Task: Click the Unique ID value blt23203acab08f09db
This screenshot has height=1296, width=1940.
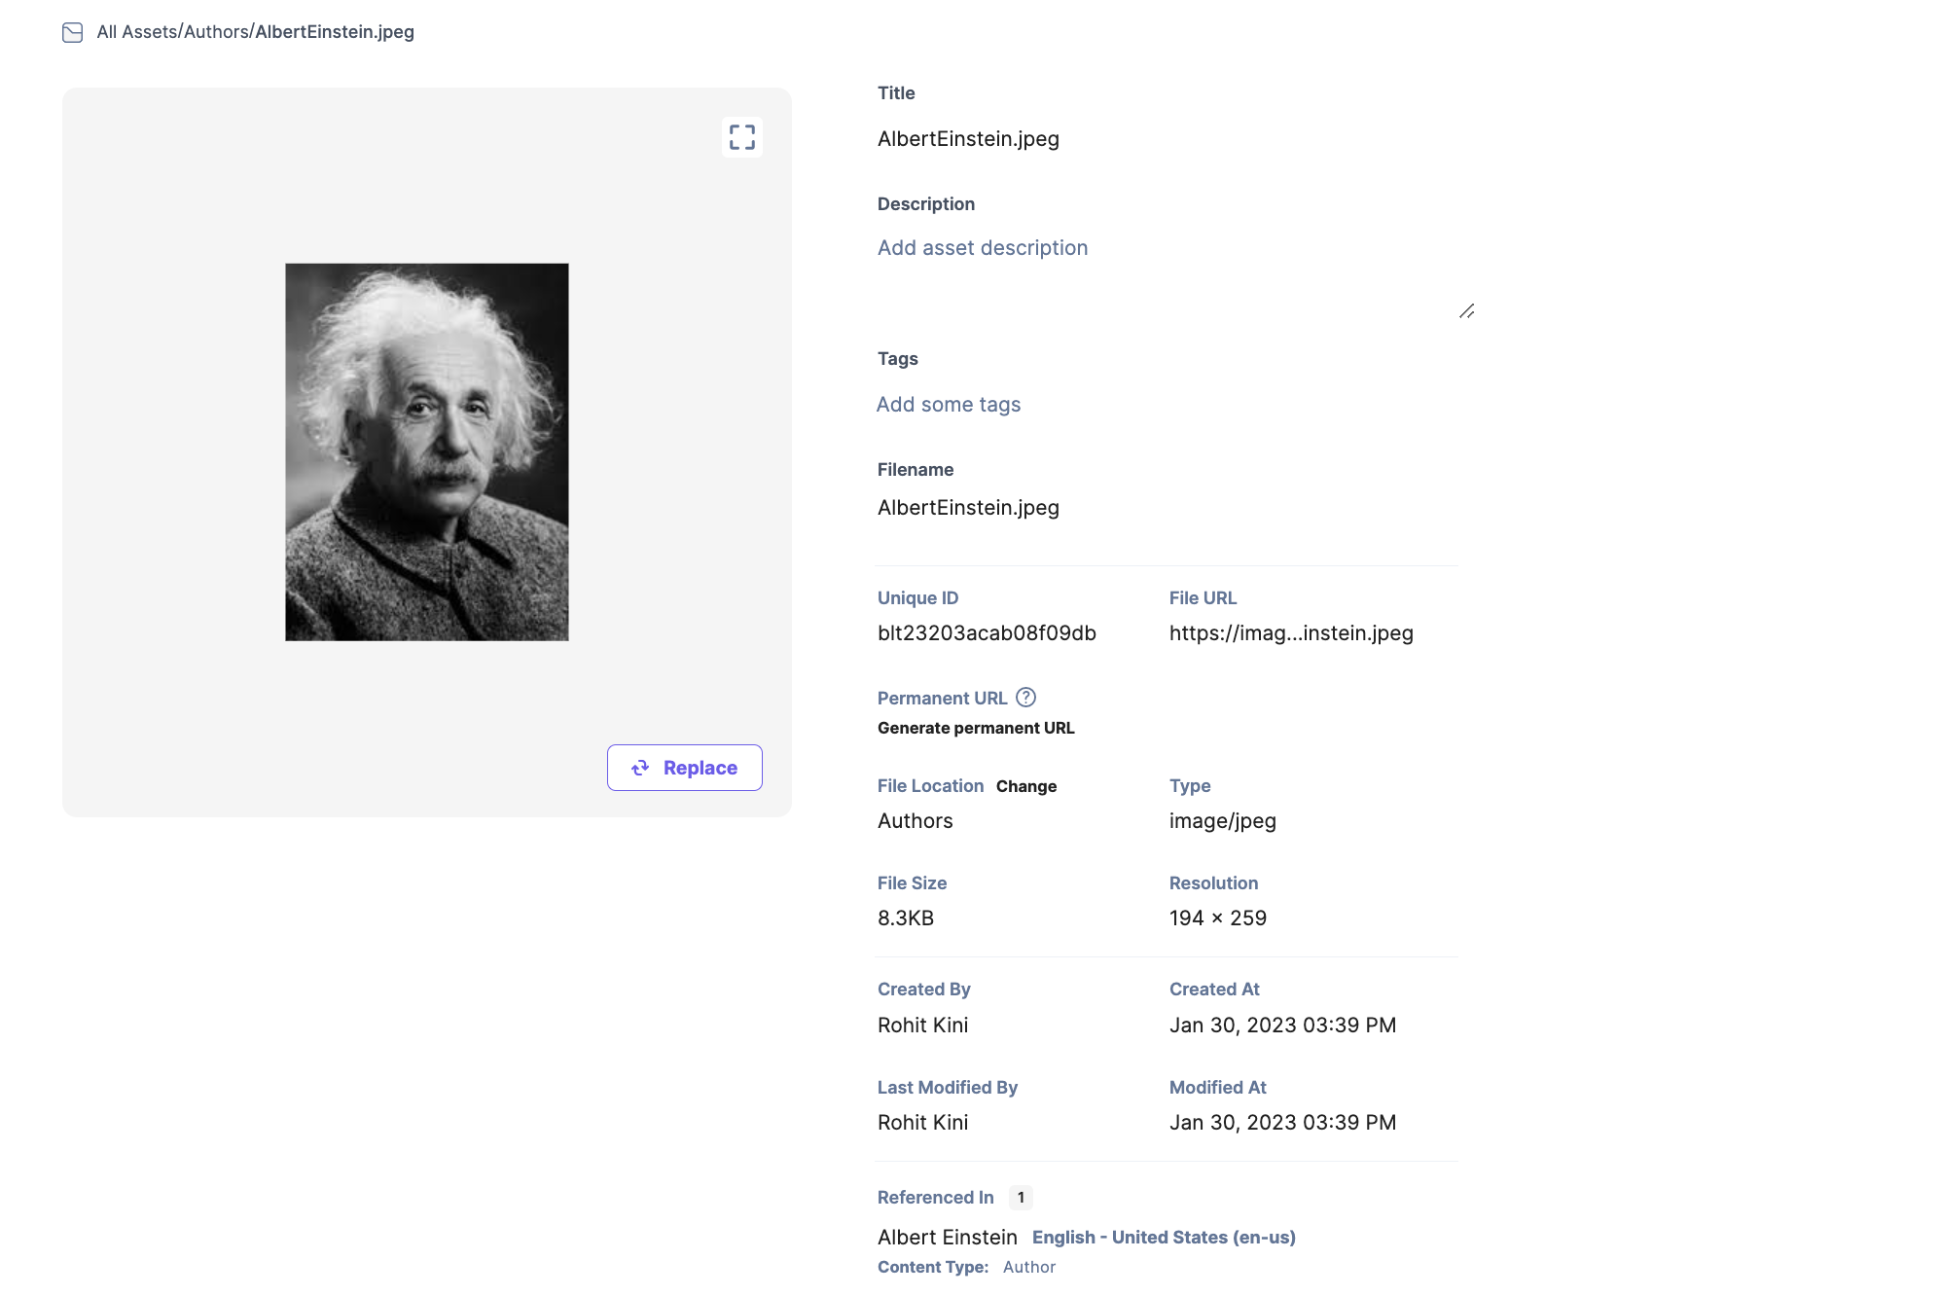Action: coord(986,633)
